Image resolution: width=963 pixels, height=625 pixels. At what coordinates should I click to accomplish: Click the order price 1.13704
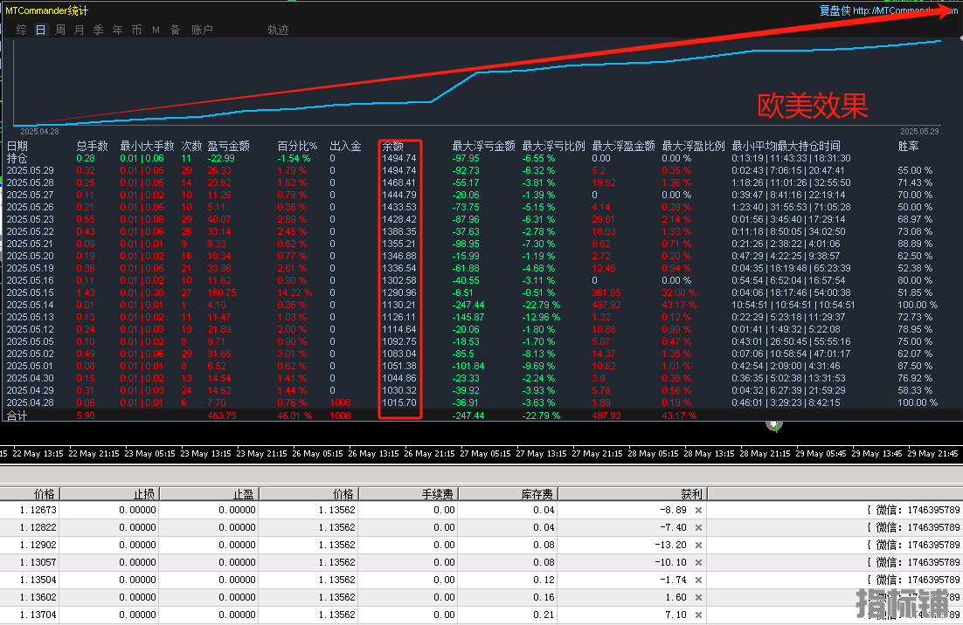(38, 615)
